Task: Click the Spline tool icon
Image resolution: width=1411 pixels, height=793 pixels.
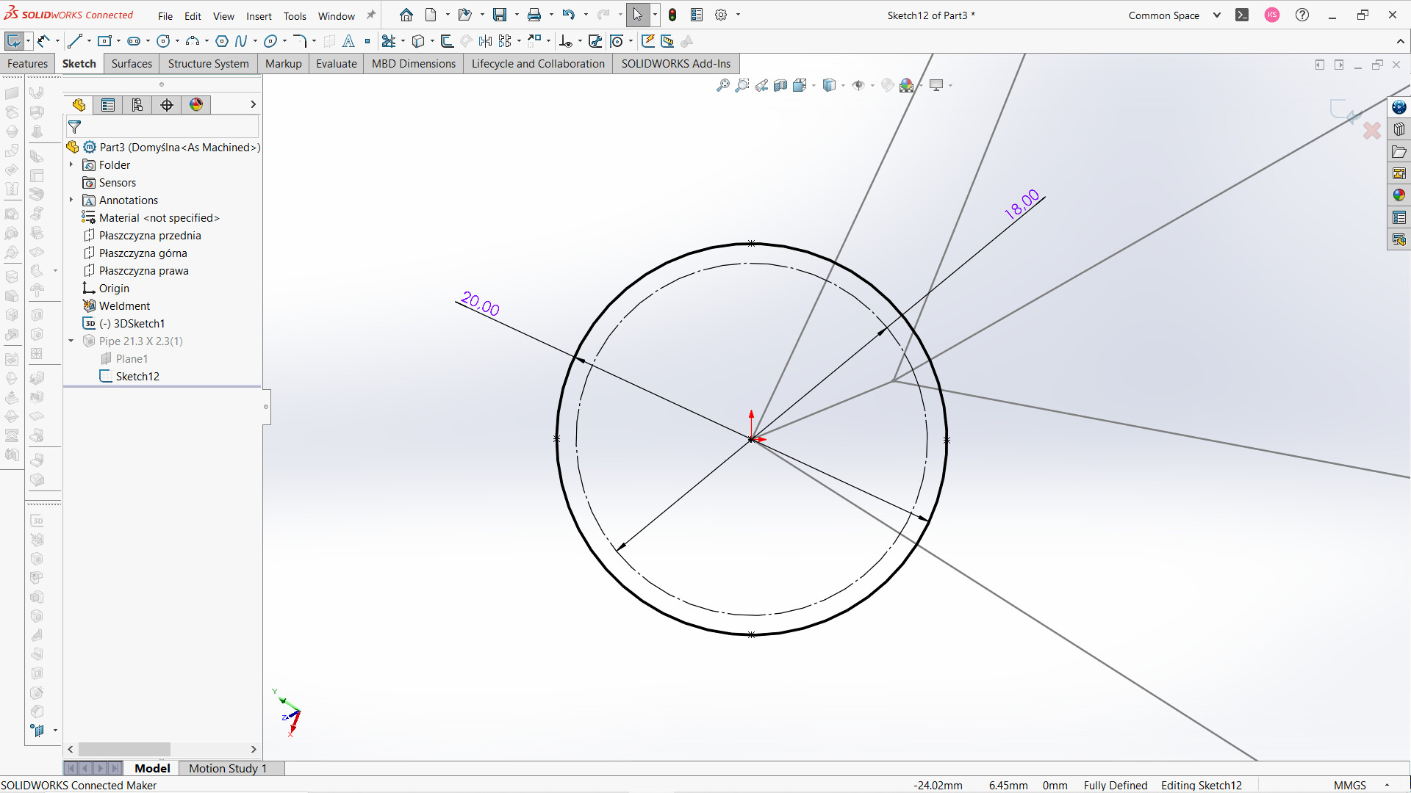Action: coord(241,41)
